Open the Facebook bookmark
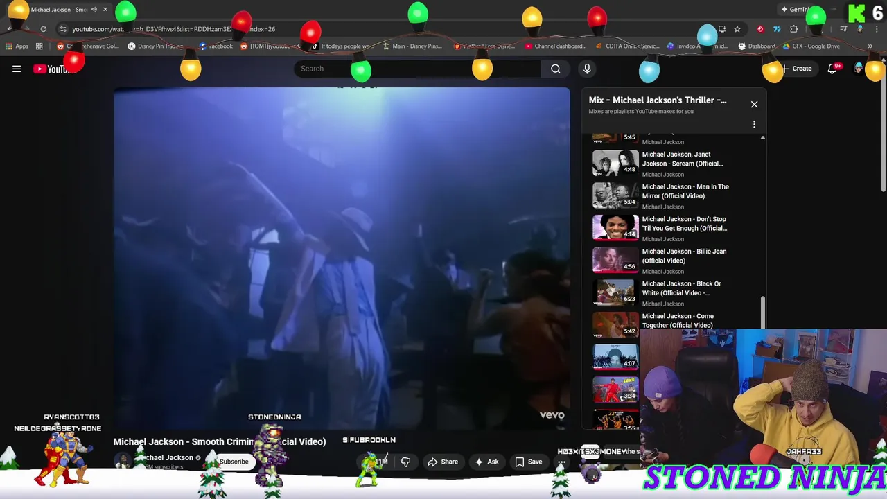 click(216, 46)
